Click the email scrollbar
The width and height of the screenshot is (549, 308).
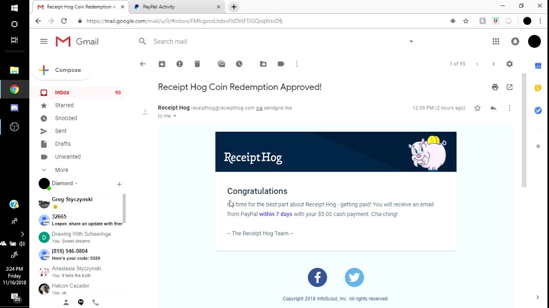click(524, 130)
